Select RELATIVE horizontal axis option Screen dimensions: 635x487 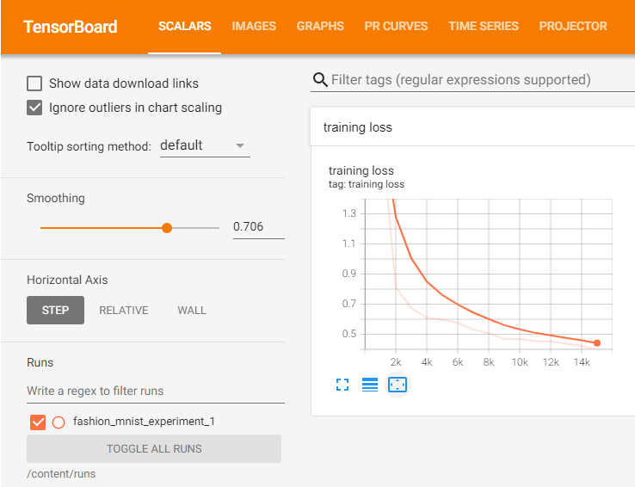(124, 310)
